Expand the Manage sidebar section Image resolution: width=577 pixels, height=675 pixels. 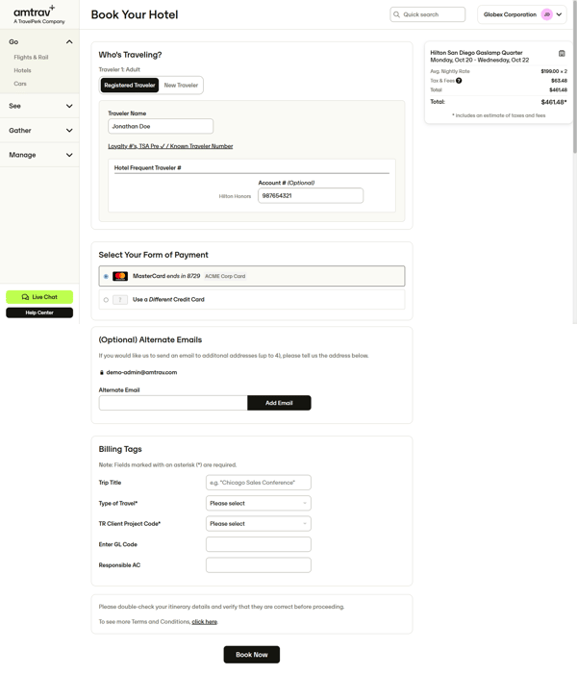[39, 155]
